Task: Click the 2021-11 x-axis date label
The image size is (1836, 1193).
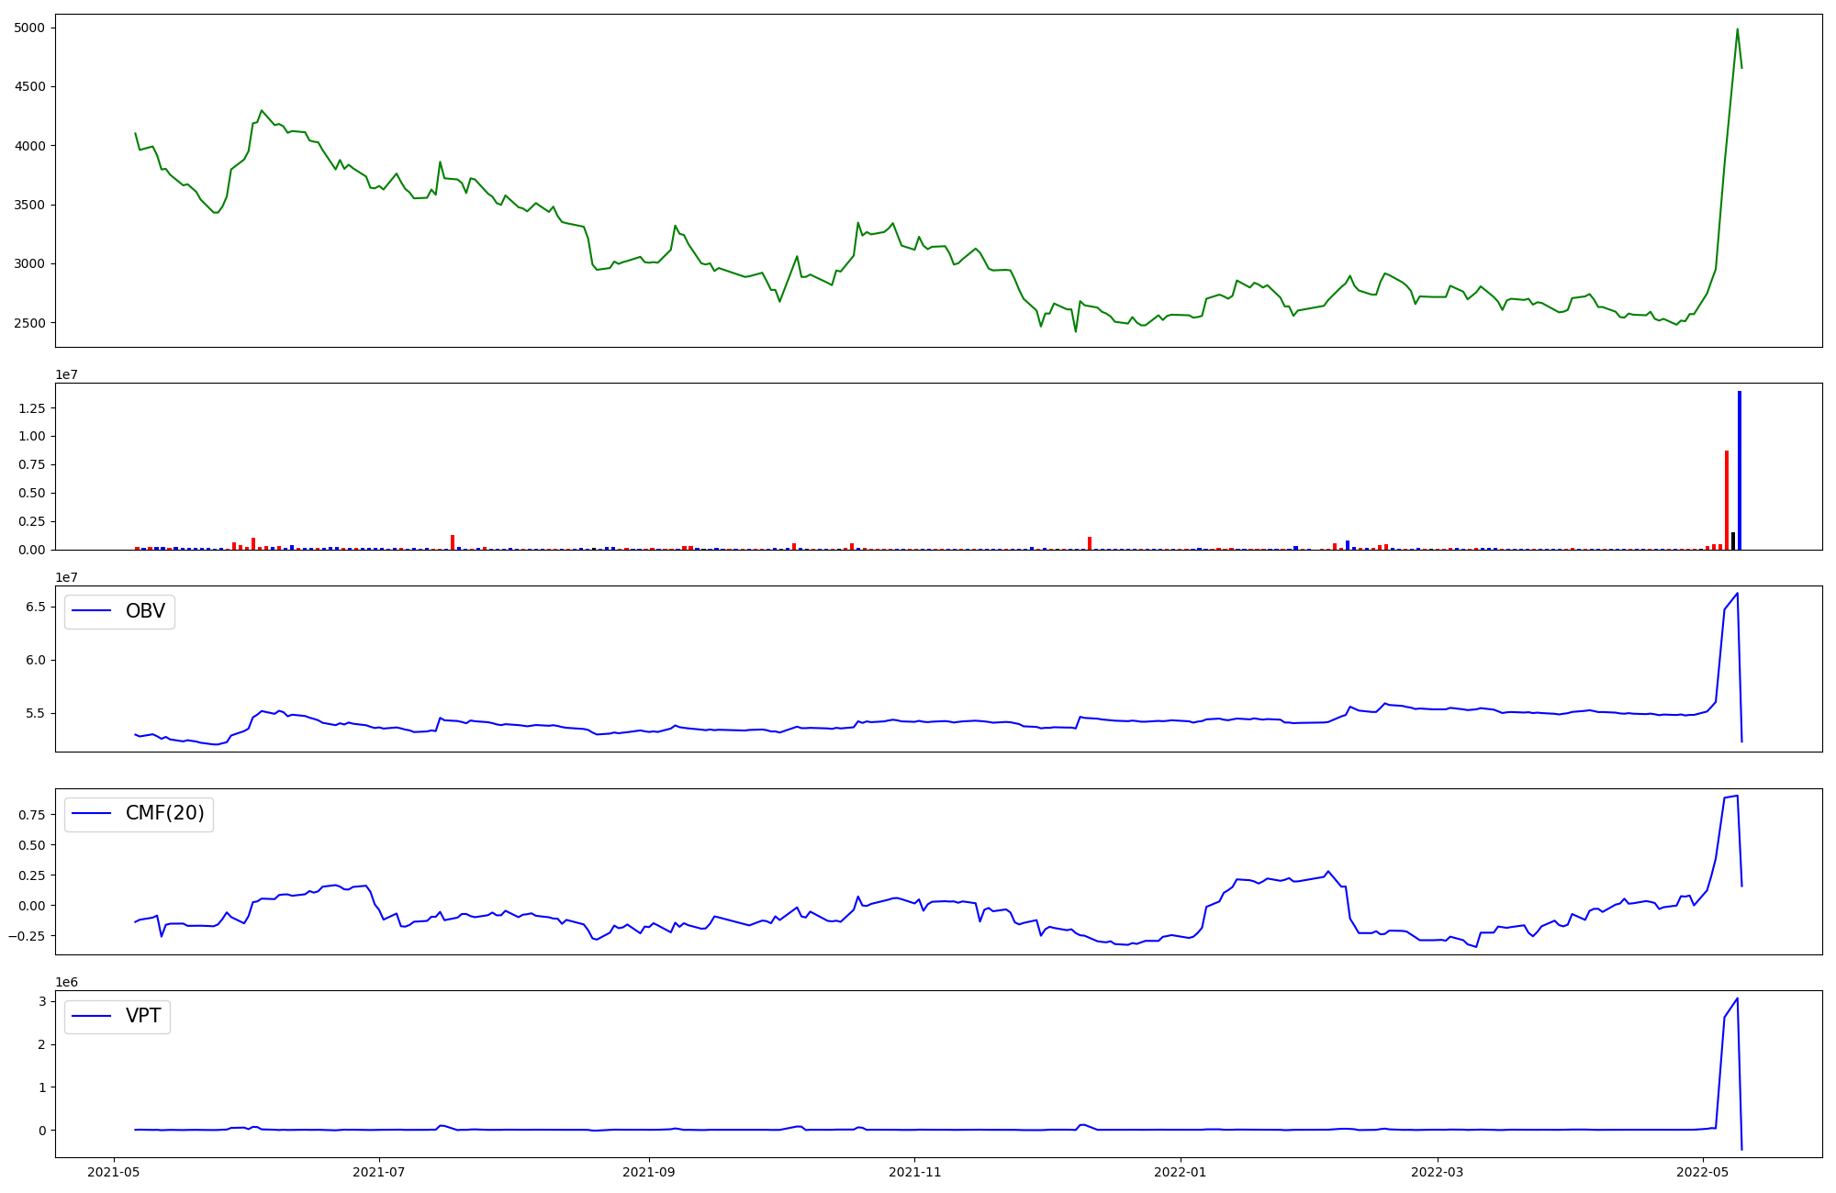Action: pyautogui.click(x=914, y=1172)
